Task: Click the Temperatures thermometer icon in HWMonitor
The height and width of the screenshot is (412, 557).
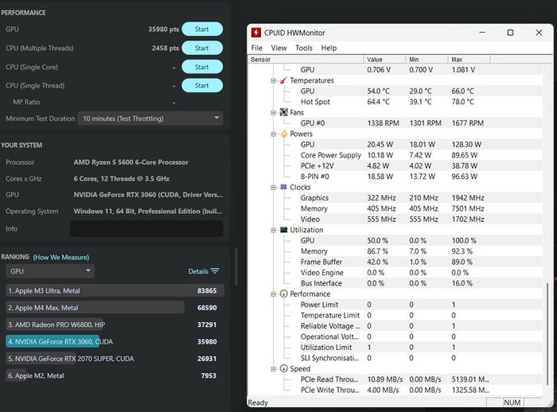Action: (283, 80)
